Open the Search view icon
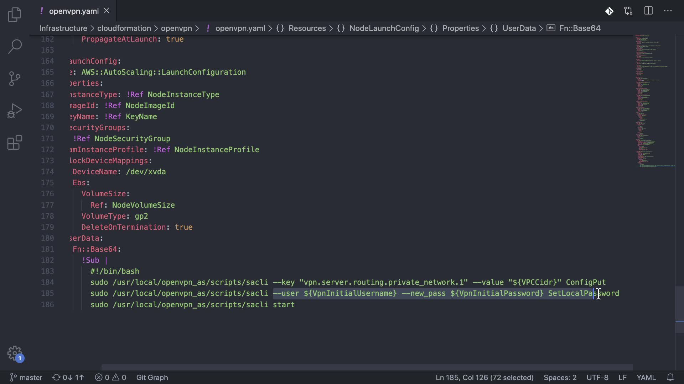 click(15, 46)
